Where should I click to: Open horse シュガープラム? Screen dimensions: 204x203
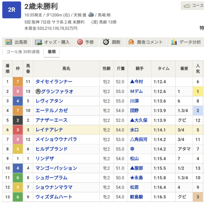(x=51, y=178)
